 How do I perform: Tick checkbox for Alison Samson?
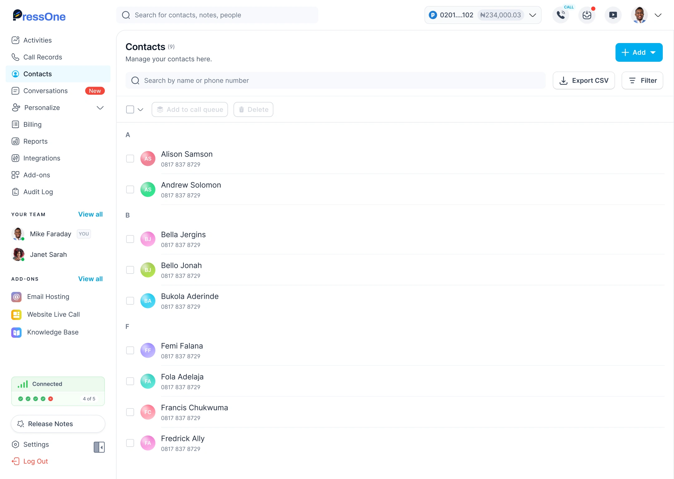coord(130,159)
